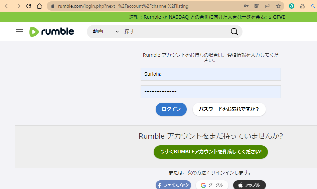Image resolution: width=317 pixels, height=189 pixels.
Task: Click the username field containing Surlofia
Action: 211,74
